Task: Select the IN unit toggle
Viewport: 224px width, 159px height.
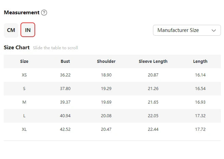Action: pyautogui.click(x=28, y=30)
